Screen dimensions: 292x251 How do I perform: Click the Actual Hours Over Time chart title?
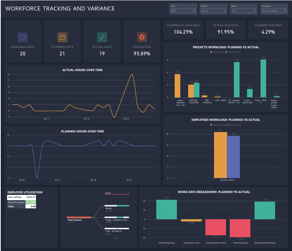[82, 70]
